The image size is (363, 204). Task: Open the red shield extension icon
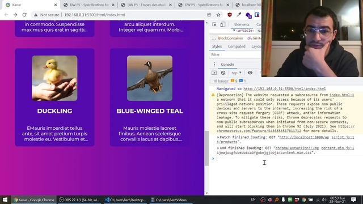(x=229, y=15)
